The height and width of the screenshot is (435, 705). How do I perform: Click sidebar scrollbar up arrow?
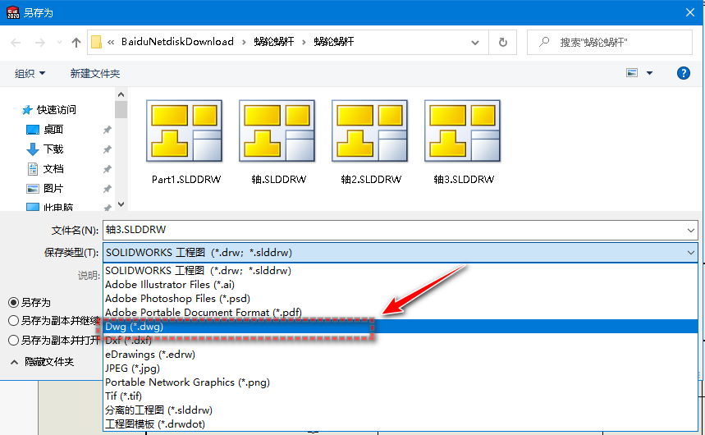pyautogui.click(x=121, y=94)
